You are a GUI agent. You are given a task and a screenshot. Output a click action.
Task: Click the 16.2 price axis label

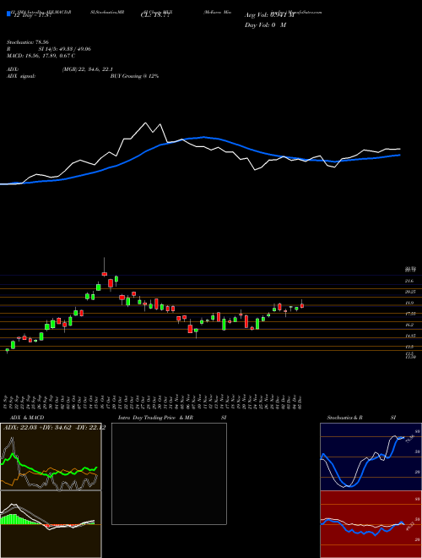409,325
